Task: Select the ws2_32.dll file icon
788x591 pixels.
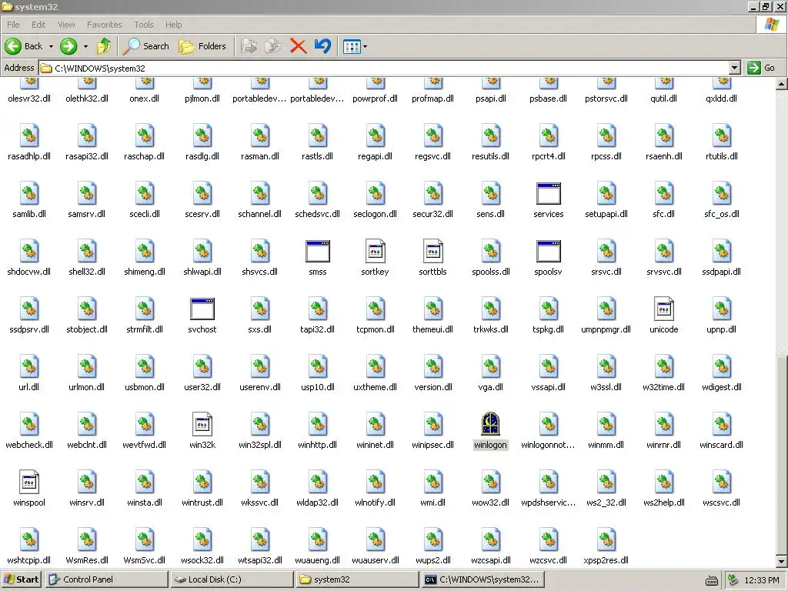Action: pyautogui.click(x=606, y=482)
